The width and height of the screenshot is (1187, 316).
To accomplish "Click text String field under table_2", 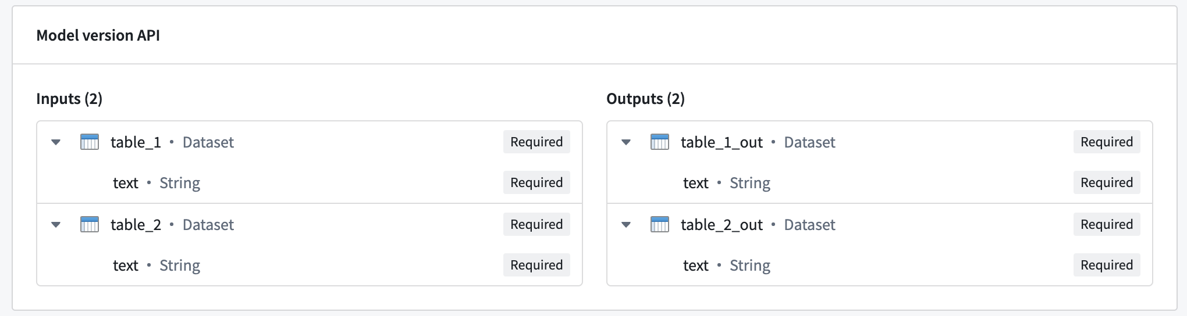I will pos(157,265).
